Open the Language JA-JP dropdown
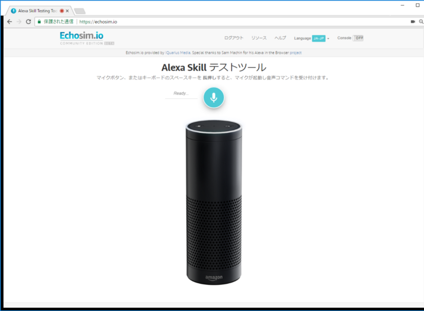 click(x=319, y=38)
